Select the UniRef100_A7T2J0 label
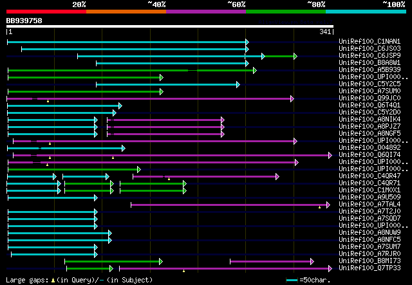The image size is (412, 285). 370,211
